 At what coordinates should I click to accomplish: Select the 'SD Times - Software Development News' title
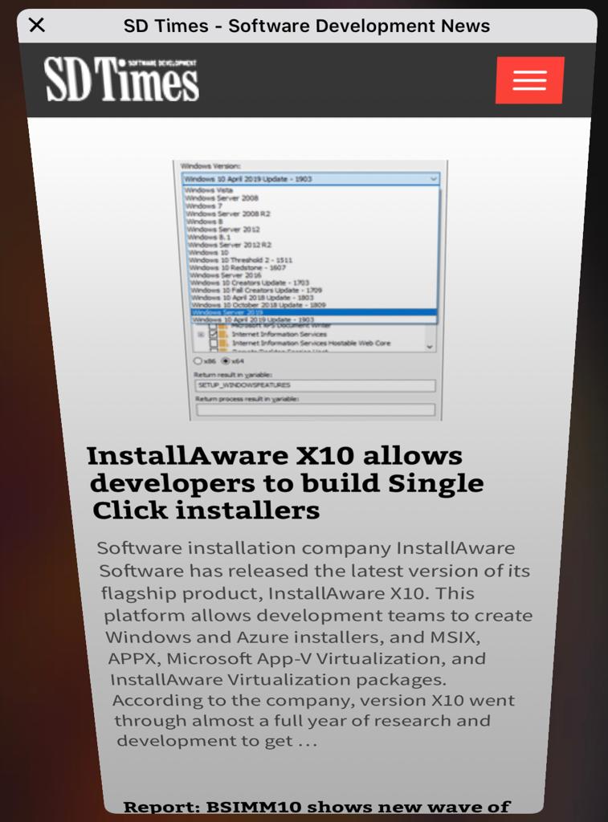pos(306,26)
